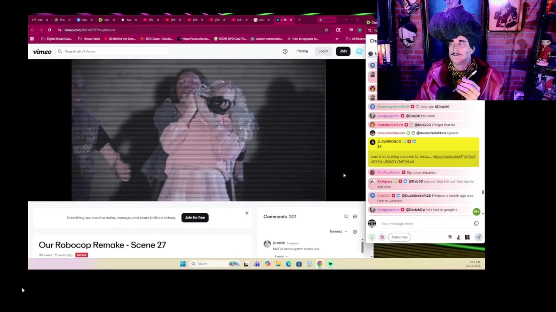Click the teal smiley avatar icon beside Join
556x312 pixels.
click(359, 51)
